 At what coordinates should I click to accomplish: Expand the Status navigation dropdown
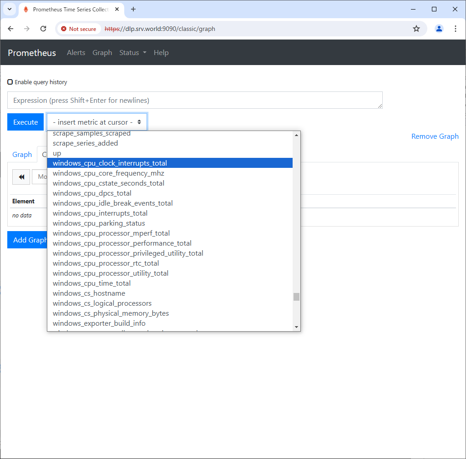point(132,53)
